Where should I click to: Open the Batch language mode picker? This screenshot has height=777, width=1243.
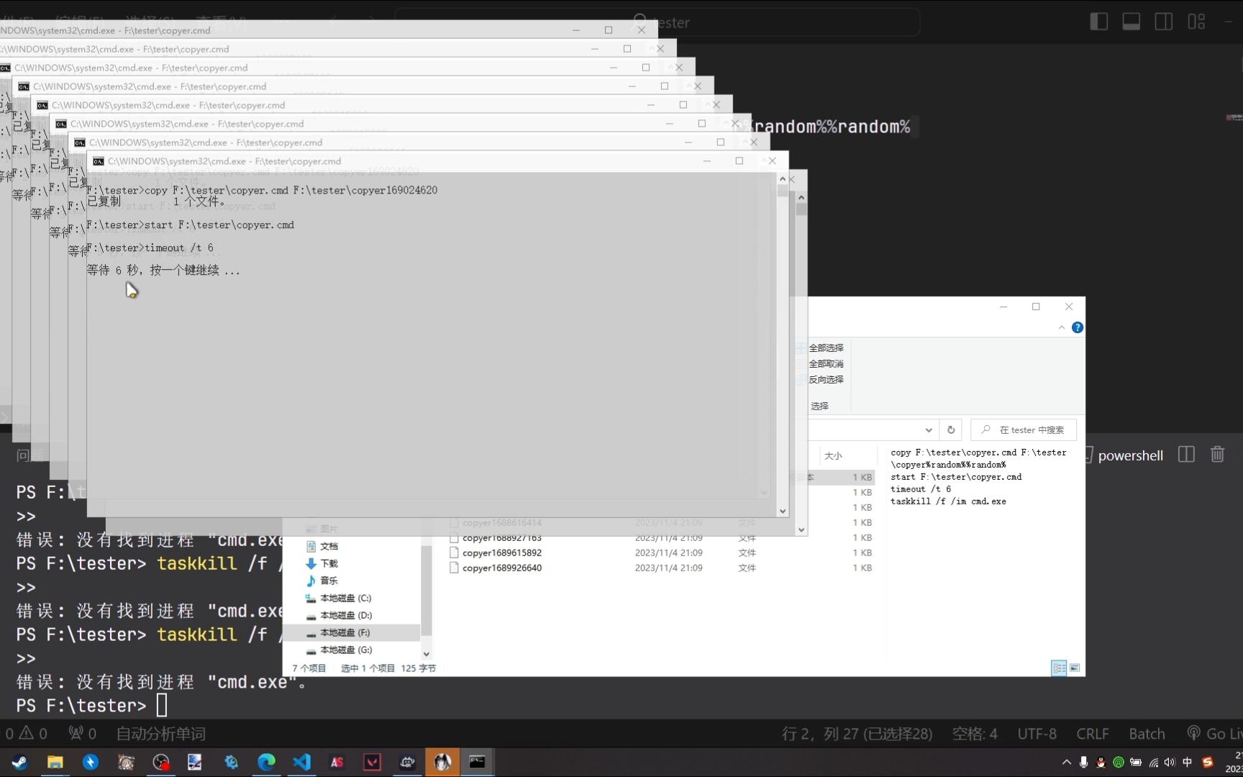coord(1147,733)
